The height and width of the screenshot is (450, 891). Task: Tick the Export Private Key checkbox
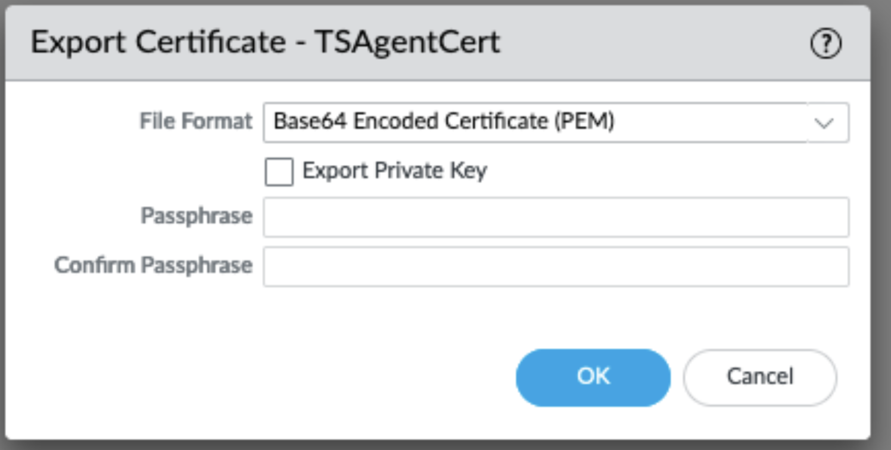point(279,172)
